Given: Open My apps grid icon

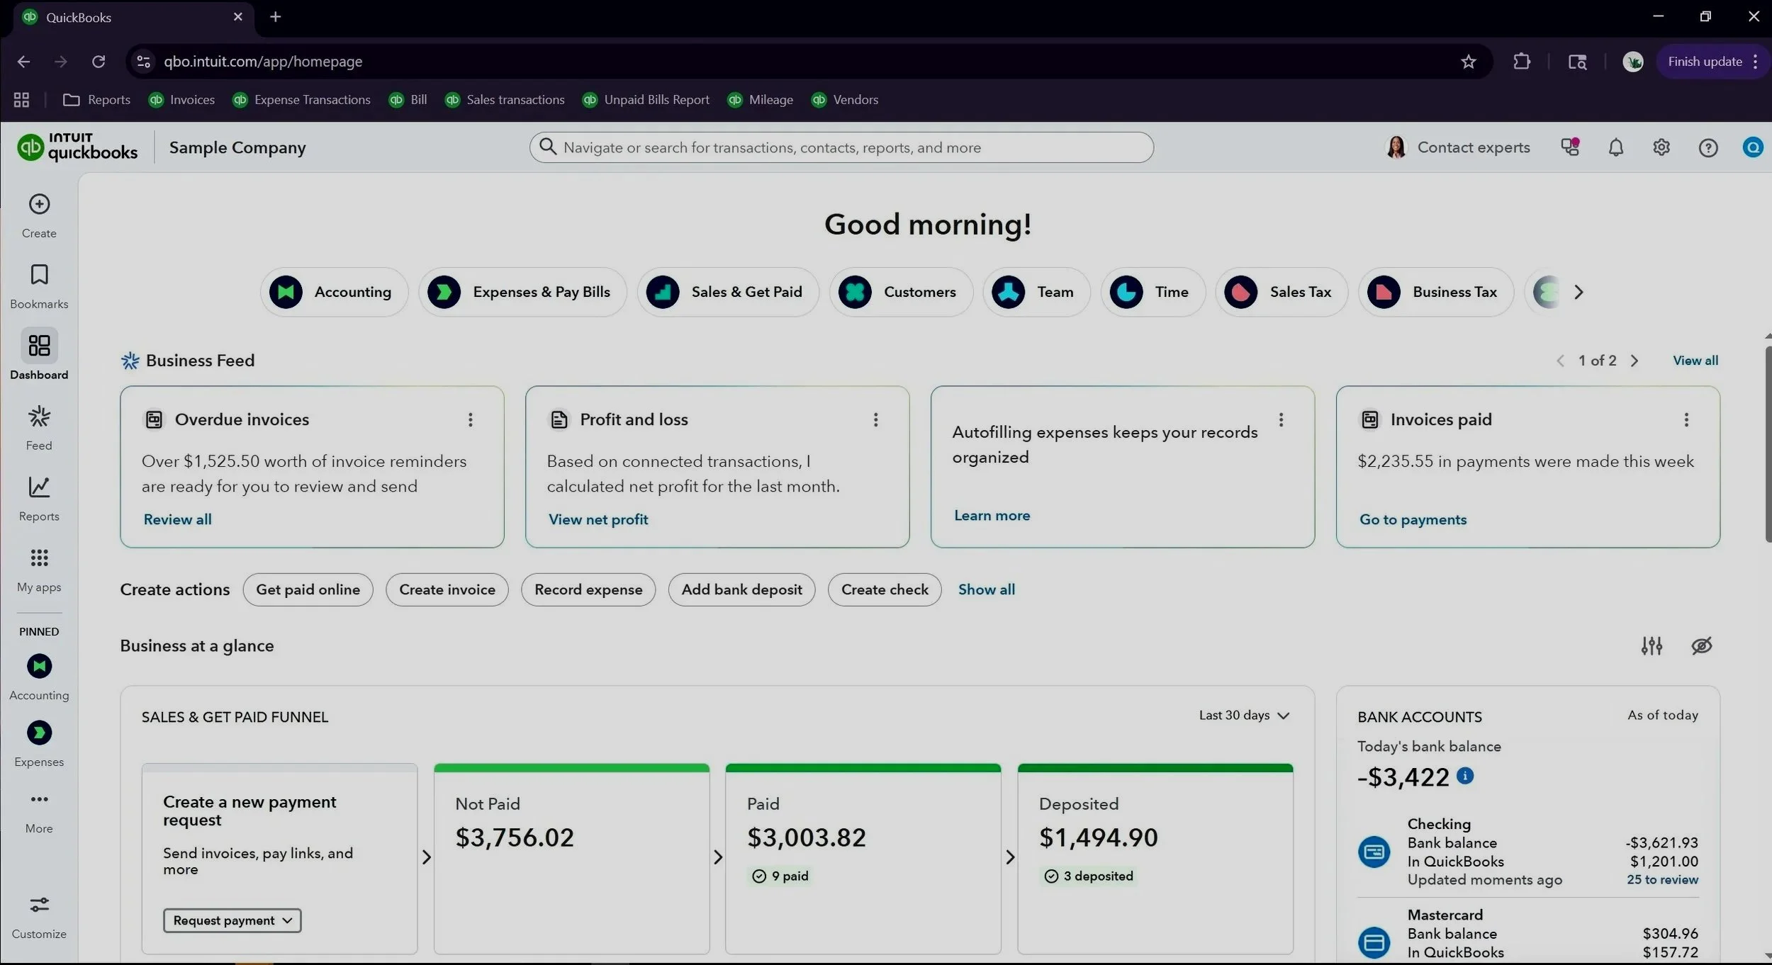Looking at the screenshot, I should click(39, 558).
